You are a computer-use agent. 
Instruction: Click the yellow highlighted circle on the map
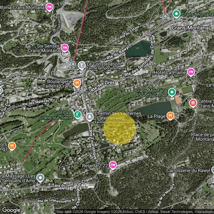(119, 128)
